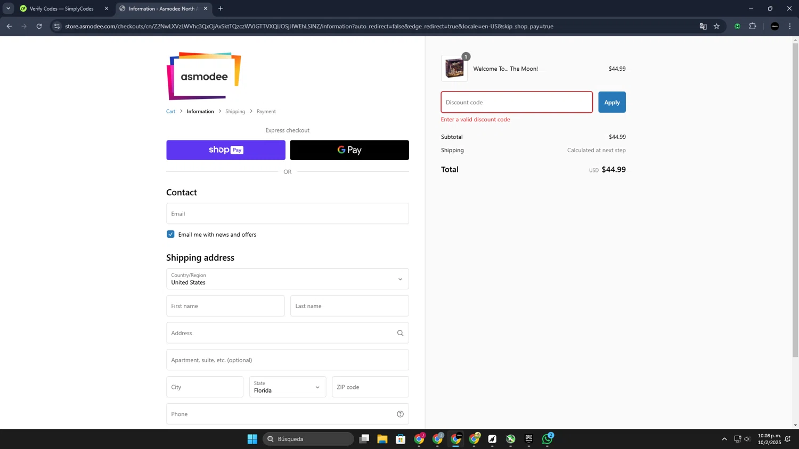This screenshot has height=449, width=799.
Task: Click the Apartment, suite optional field
Action: pos(288,360)
